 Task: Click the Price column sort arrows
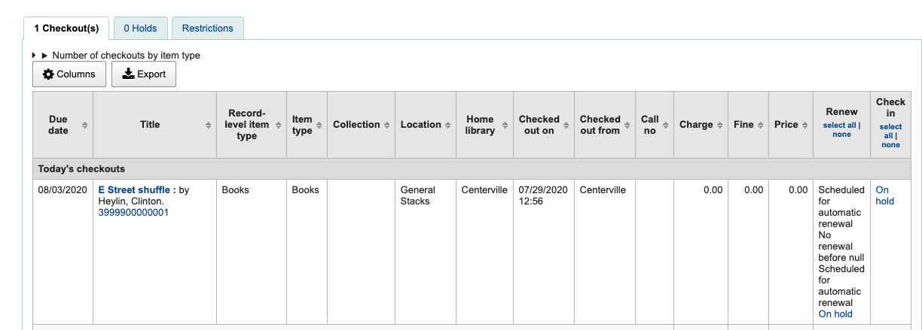point(804,125)
